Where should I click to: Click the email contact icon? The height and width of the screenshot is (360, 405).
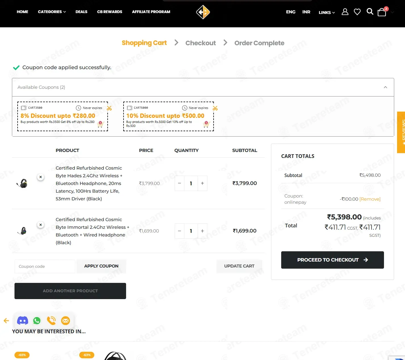(x=66, y=321)
